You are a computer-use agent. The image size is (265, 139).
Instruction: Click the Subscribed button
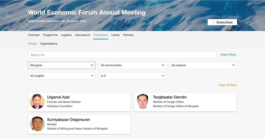222,22
